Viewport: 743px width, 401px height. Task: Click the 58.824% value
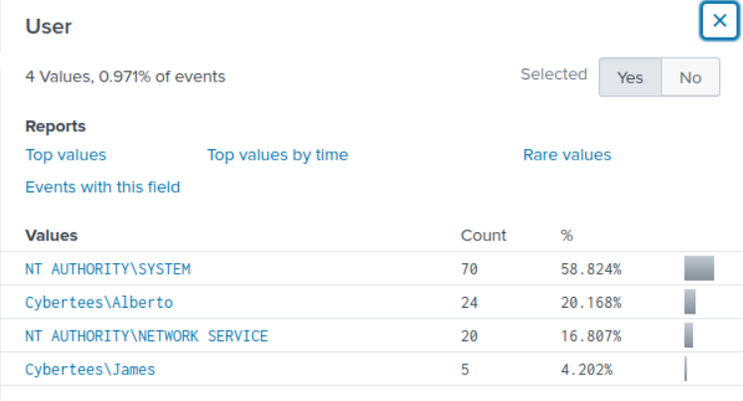(591, 269)
